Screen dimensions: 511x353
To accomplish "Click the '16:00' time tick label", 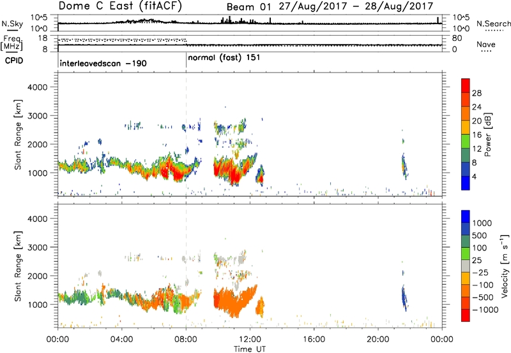I will coord(314,340).
